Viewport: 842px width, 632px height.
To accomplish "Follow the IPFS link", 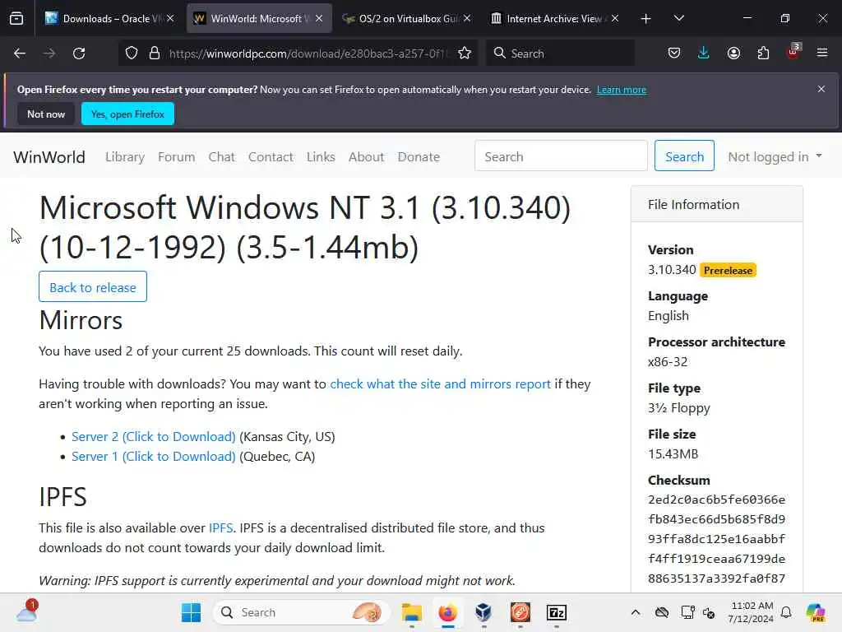I will (x=220, y=527).
